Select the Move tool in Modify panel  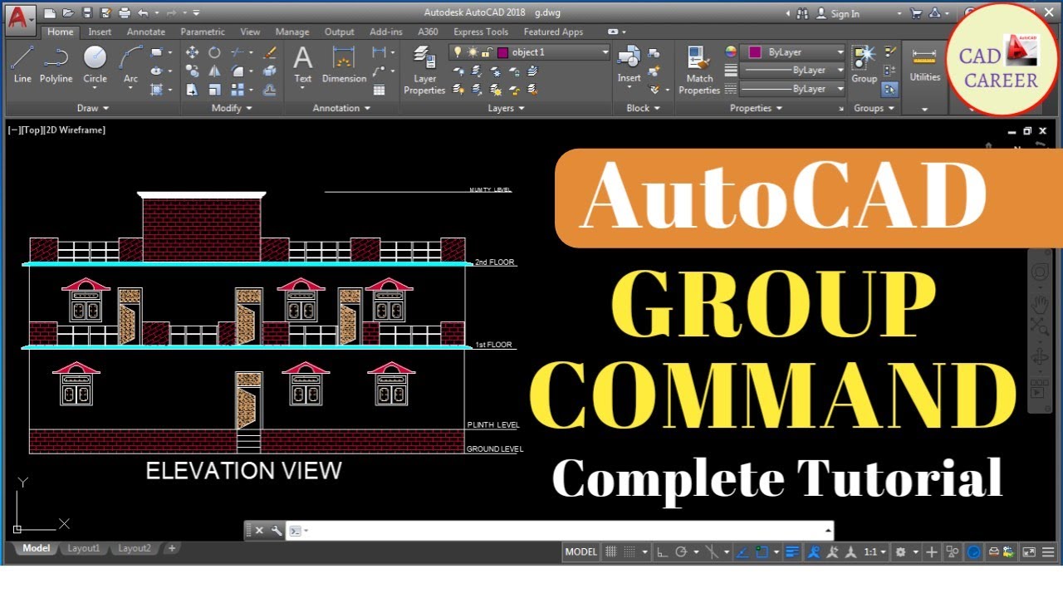click(192, 52)
